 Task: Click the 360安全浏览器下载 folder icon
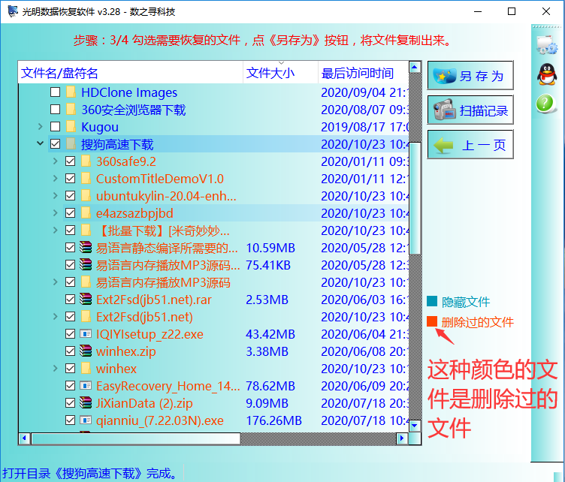pos(71,110)
